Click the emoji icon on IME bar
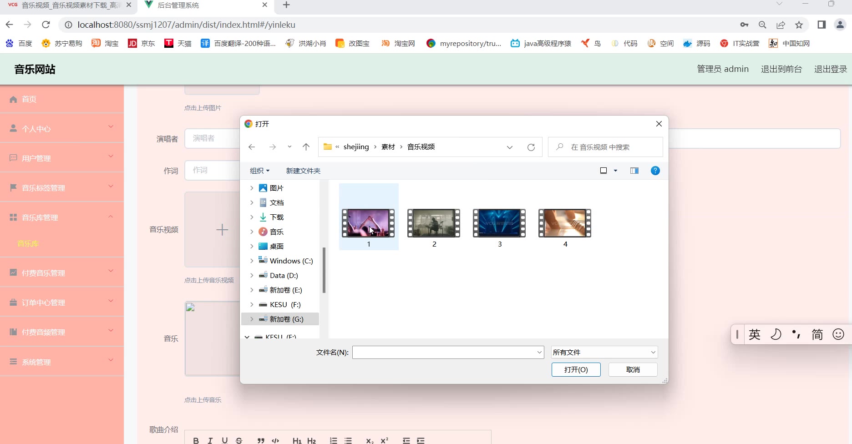This screenshot has width=852, height=444. pyautogui.click(x=838, y=334)
